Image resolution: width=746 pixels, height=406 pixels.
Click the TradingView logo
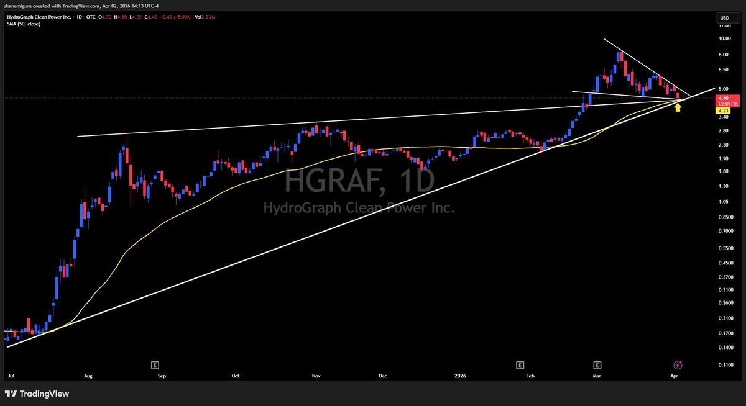[x=37, y=394]
